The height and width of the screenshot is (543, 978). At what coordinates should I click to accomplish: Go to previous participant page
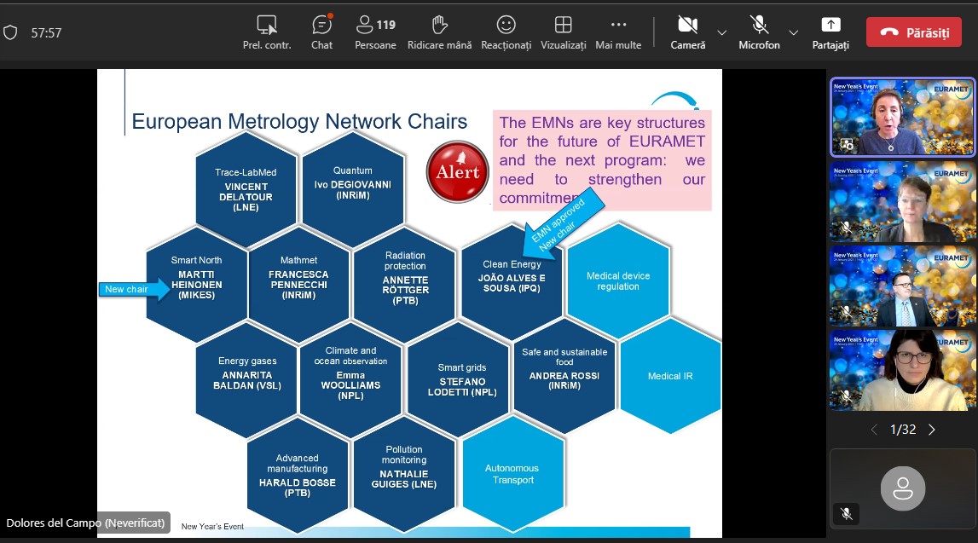tap(874, 430)
